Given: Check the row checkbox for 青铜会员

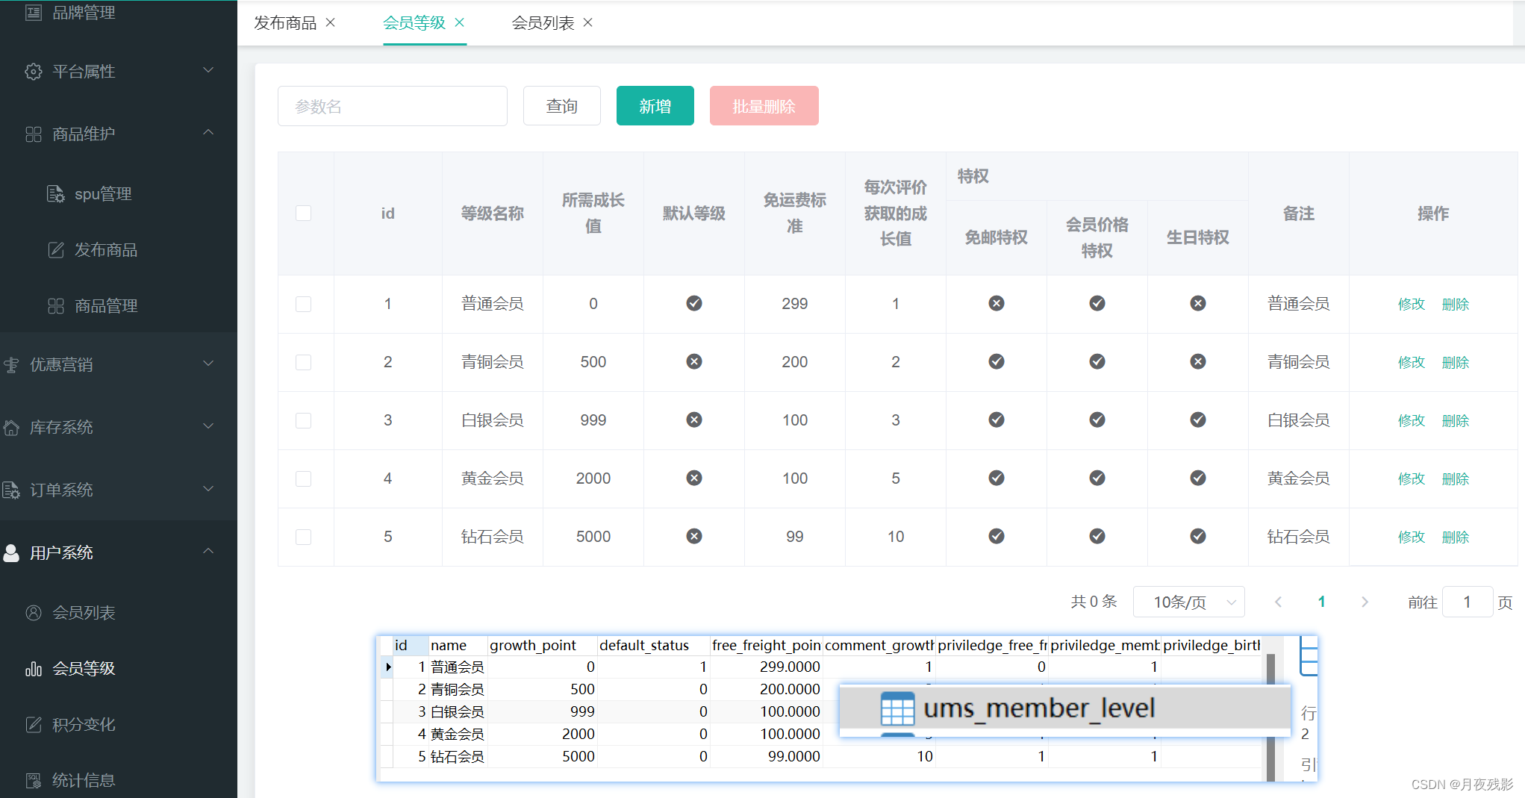Looking at the screenshot, I should click(x=303, y=362).
